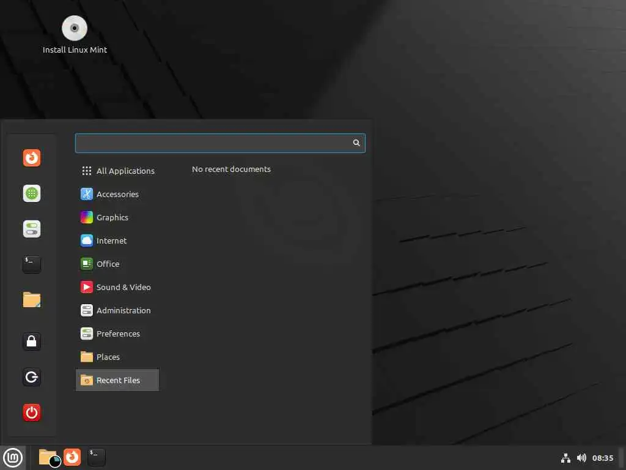Click the Sound & Video play icon
The height and width of the screenshot is (470, 626).
(x=87, y=287)
